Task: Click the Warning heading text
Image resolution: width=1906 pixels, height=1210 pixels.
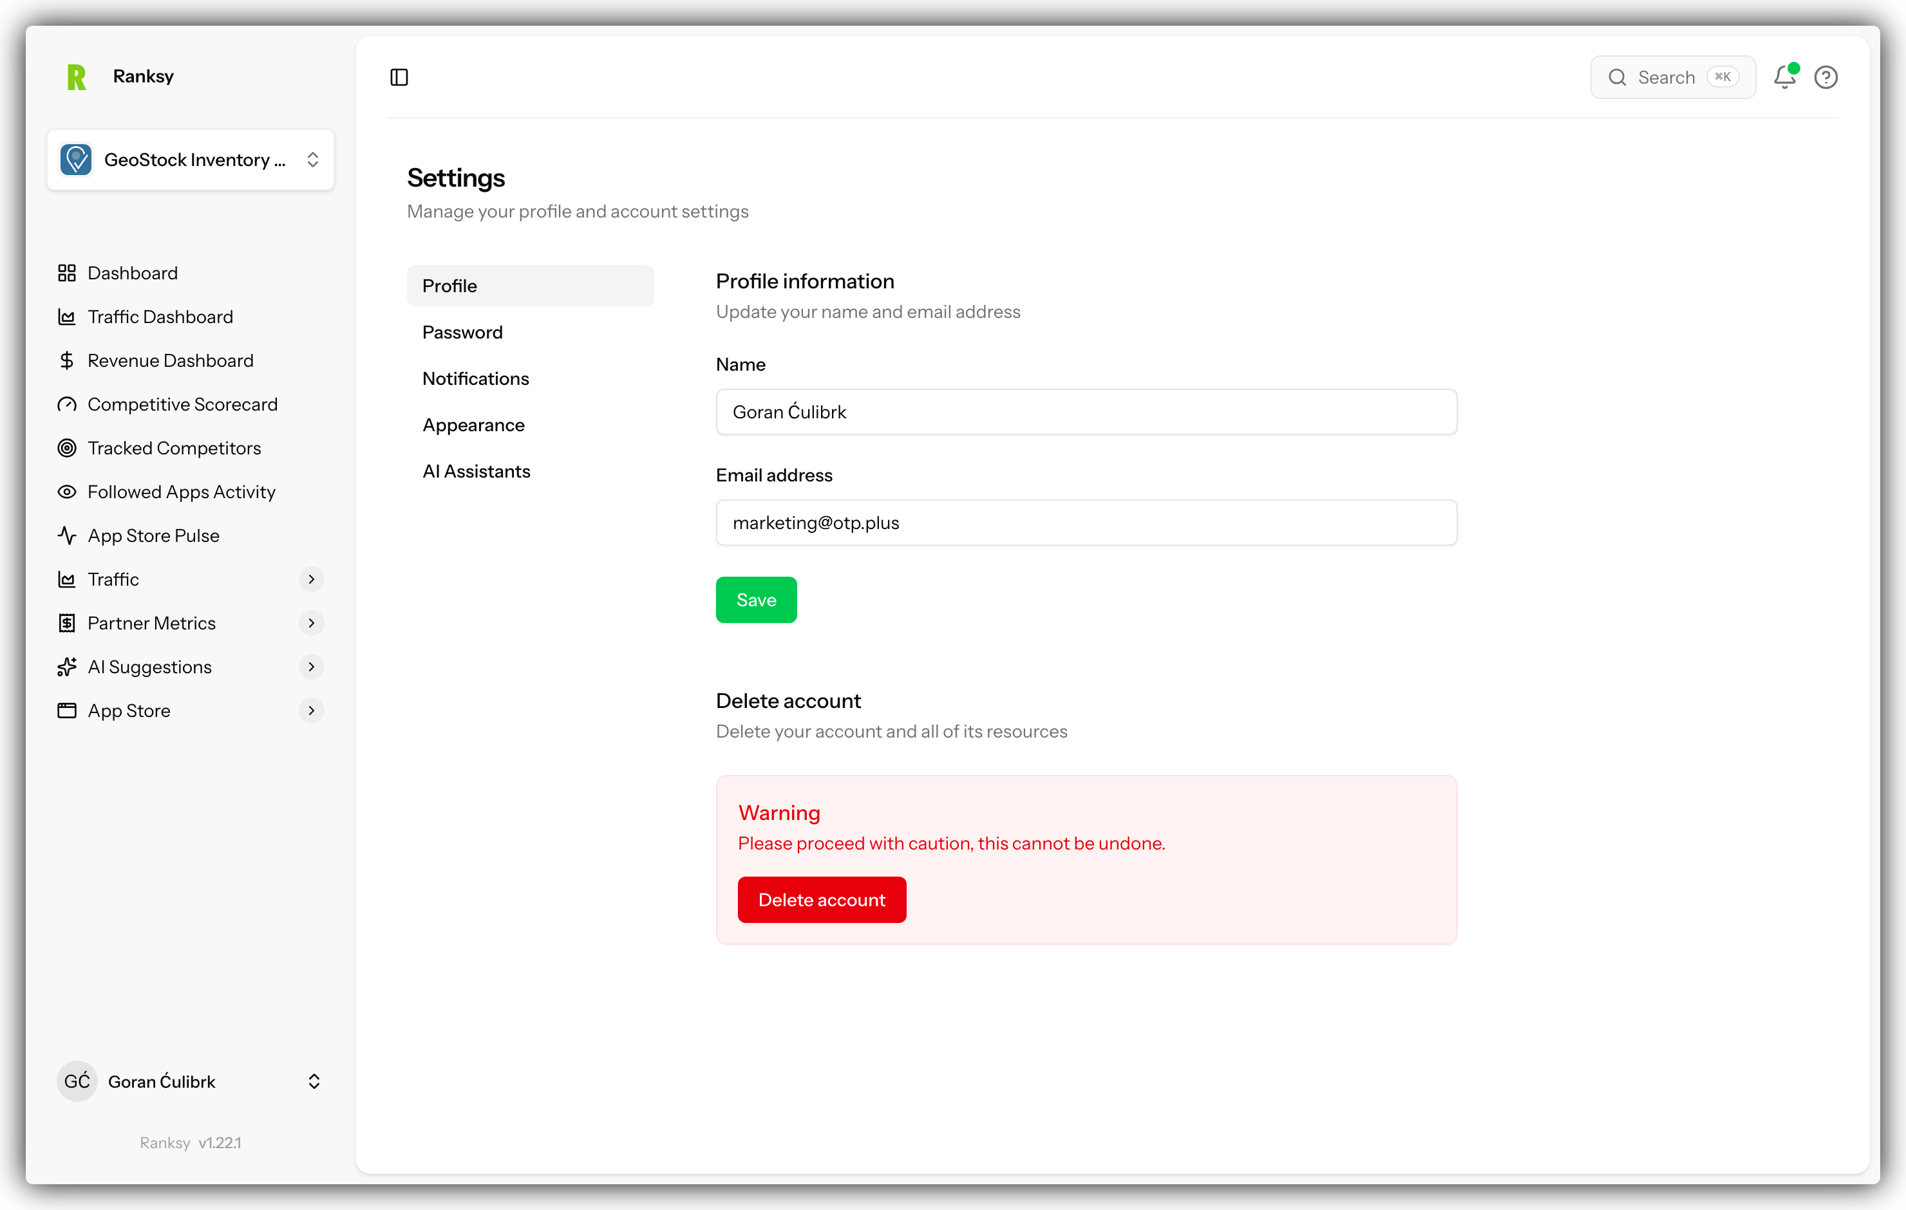Action: [x=779, y=813]
